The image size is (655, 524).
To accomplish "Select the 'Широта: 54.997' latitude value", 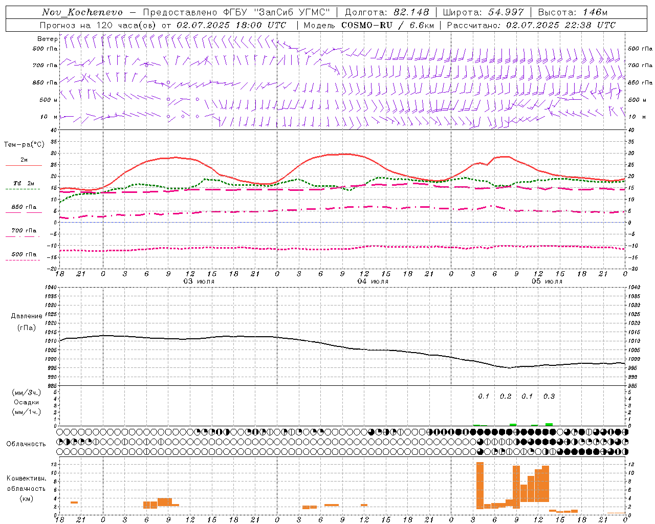I will click(x=483, y=12).
